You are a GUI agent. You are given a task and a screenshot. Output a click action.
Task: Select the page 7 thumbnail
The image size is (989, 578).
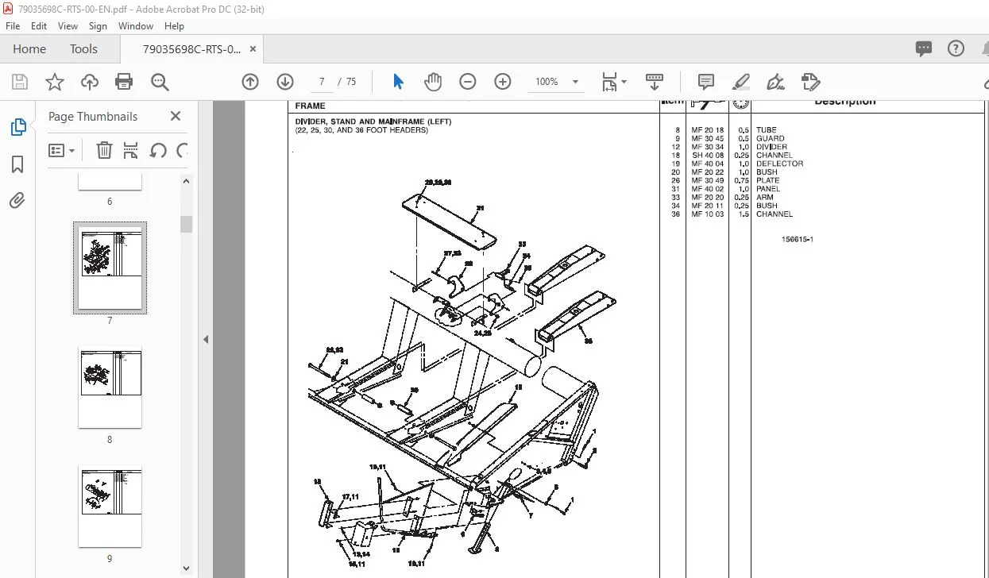pos(110,268)
